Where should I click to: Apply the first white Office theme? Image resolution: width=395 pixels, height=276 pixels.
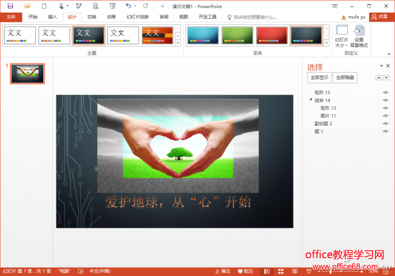[x=20, y=36]
